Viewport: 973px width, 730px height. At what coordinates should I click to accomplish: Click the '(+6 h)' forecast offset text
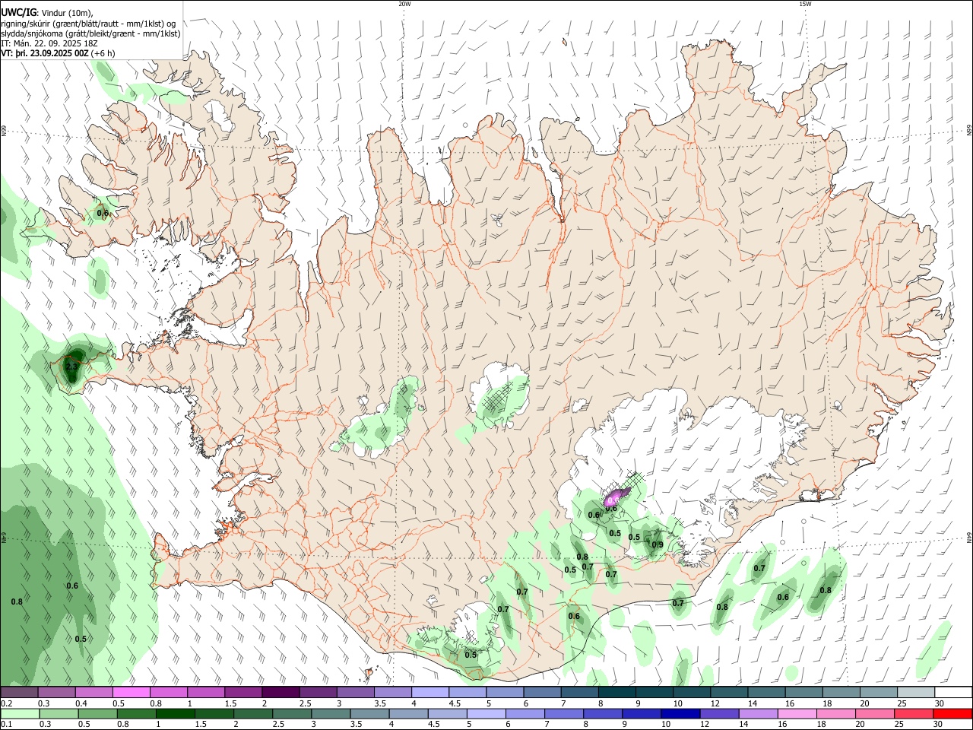tap(103, 53)
